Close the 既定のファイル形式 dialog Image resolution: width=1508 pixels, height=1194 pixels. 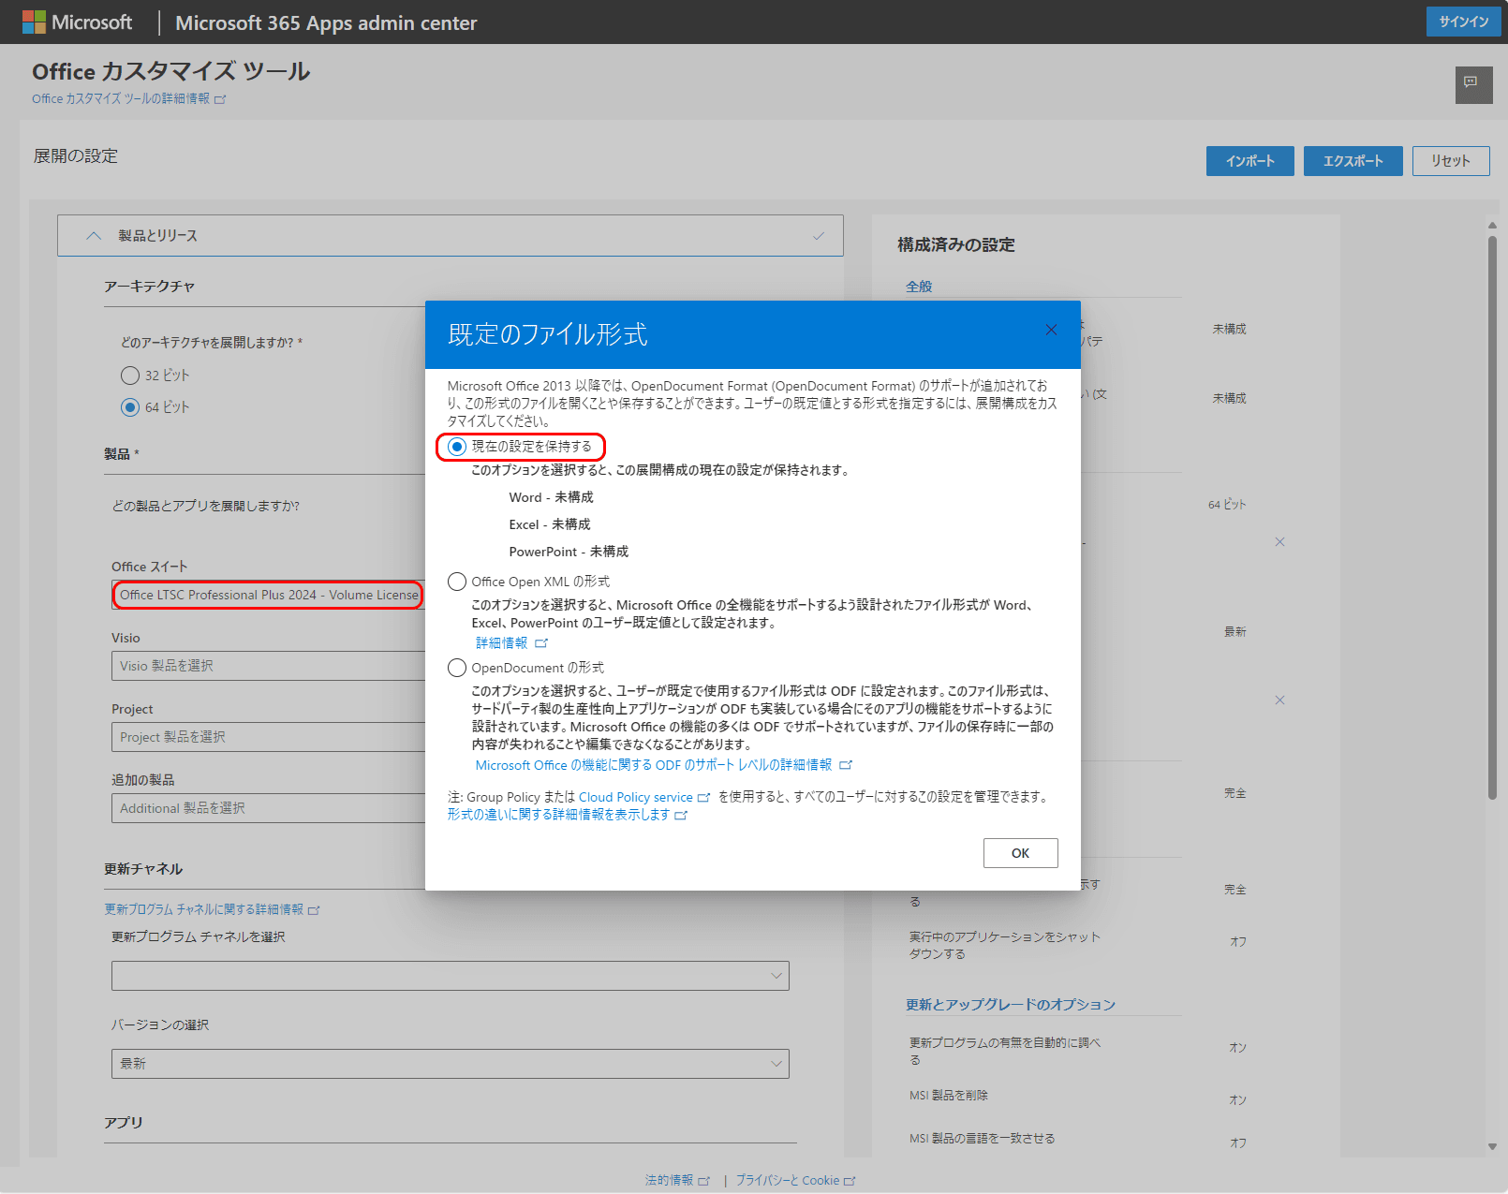pos(1051,330)
